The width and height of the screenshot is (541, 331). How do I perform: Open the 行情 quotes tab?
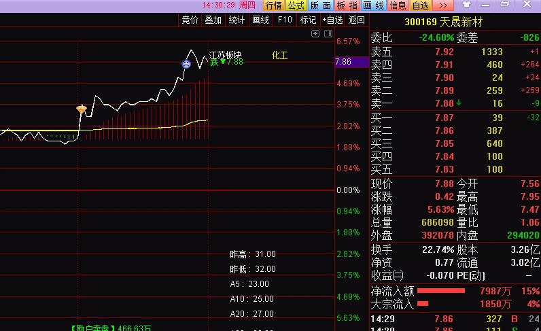(x=274, y=5)
